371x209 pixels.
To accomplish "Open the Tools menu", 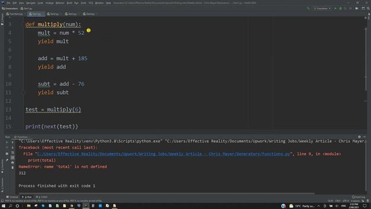I will coord(83,3).
